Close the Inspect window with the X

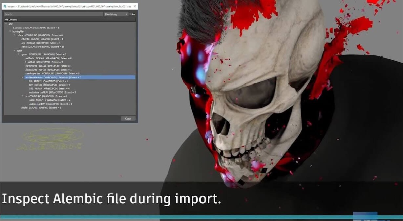pos(135,6)
